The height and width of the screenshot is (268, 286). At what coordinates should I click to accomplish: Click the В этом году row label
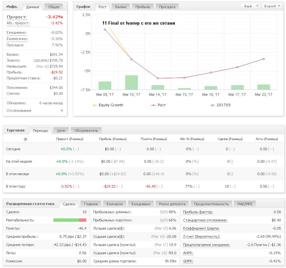[16, 186]
